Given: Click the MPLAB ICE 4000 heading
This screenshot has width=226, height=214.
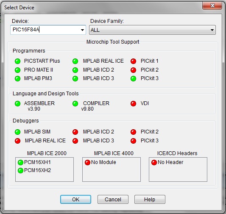Looking at the screenshot, I should click(114, 153).
